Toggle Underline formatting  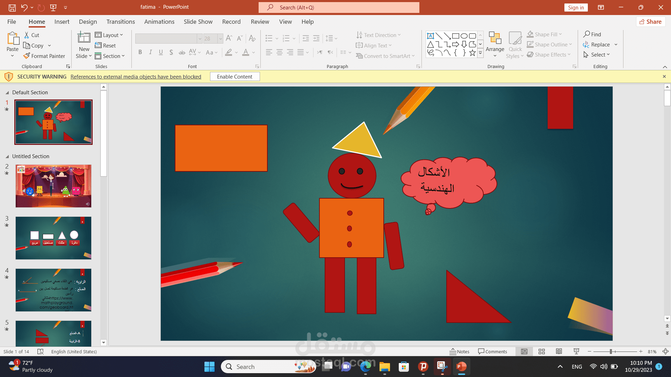161,52
